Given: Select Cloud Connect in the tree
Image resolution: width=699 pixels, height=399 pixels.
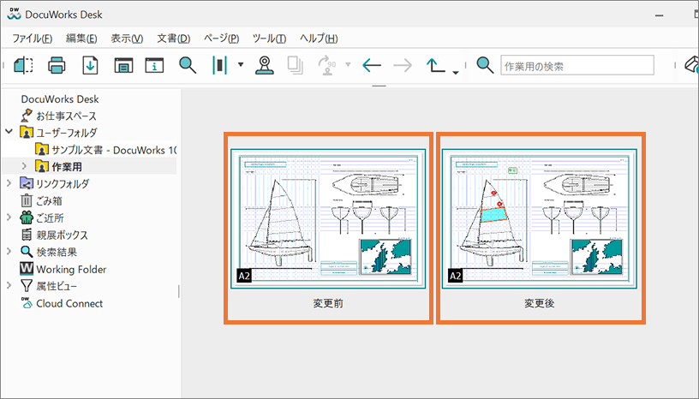Looking at the screenshot, I should tap(69, 303).
